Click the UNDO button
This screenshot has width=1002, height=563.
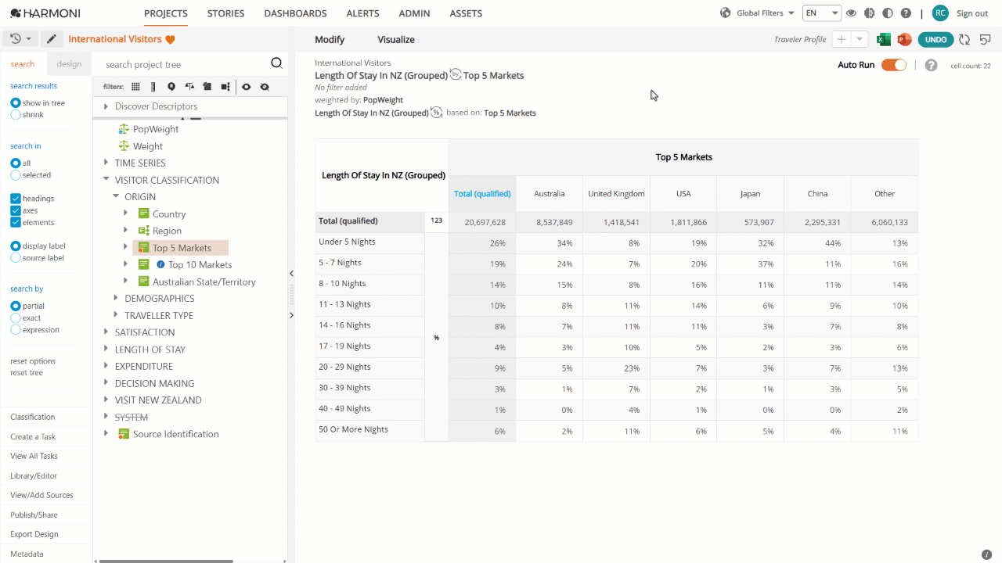935,39
